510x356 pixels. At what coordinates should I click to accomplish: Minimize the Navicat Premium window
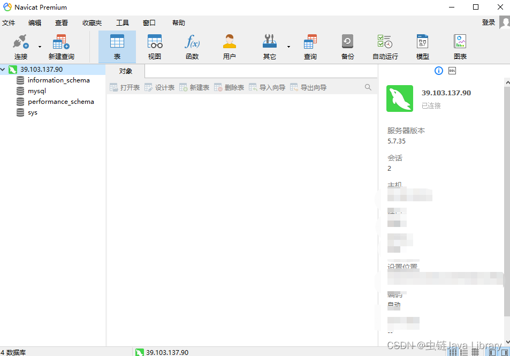452,7
